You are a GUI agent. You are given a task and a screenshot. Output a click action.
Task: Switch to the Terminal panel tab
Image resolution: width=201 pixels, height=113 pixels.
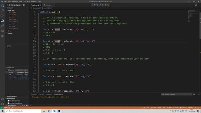click(x=49, y=94)
